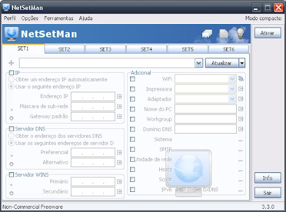Click the icon beside Workgroup field
Viewport: 286px width, 212px height.
241,119
